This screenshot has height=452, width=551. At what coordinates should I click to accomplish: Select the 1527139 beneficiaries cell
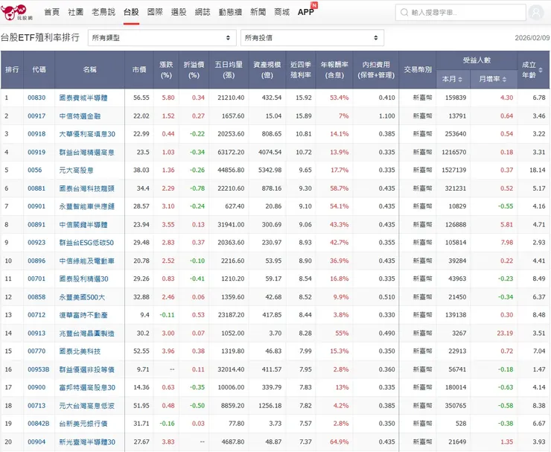pos(454,170)
